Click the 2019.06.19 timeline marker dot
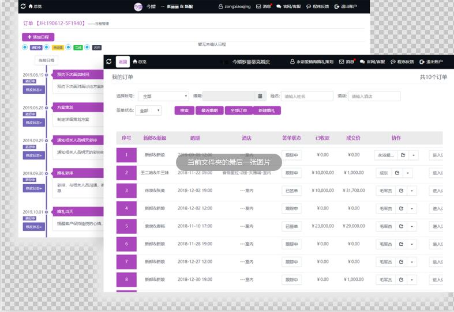 pos(46,75)
